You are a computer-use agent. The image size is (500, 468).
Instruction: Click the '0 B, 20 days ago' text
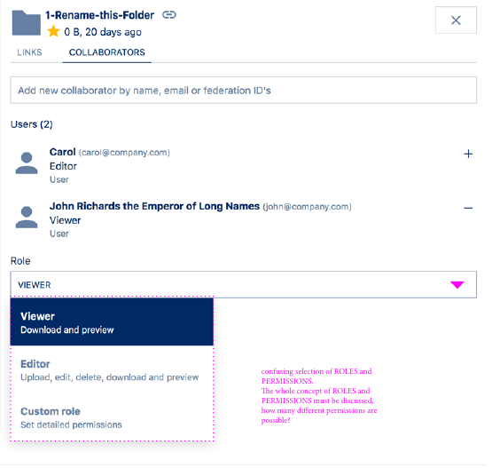103,32
